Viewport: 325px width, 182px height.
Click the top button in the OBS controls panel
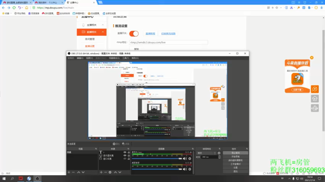(236, 153)
